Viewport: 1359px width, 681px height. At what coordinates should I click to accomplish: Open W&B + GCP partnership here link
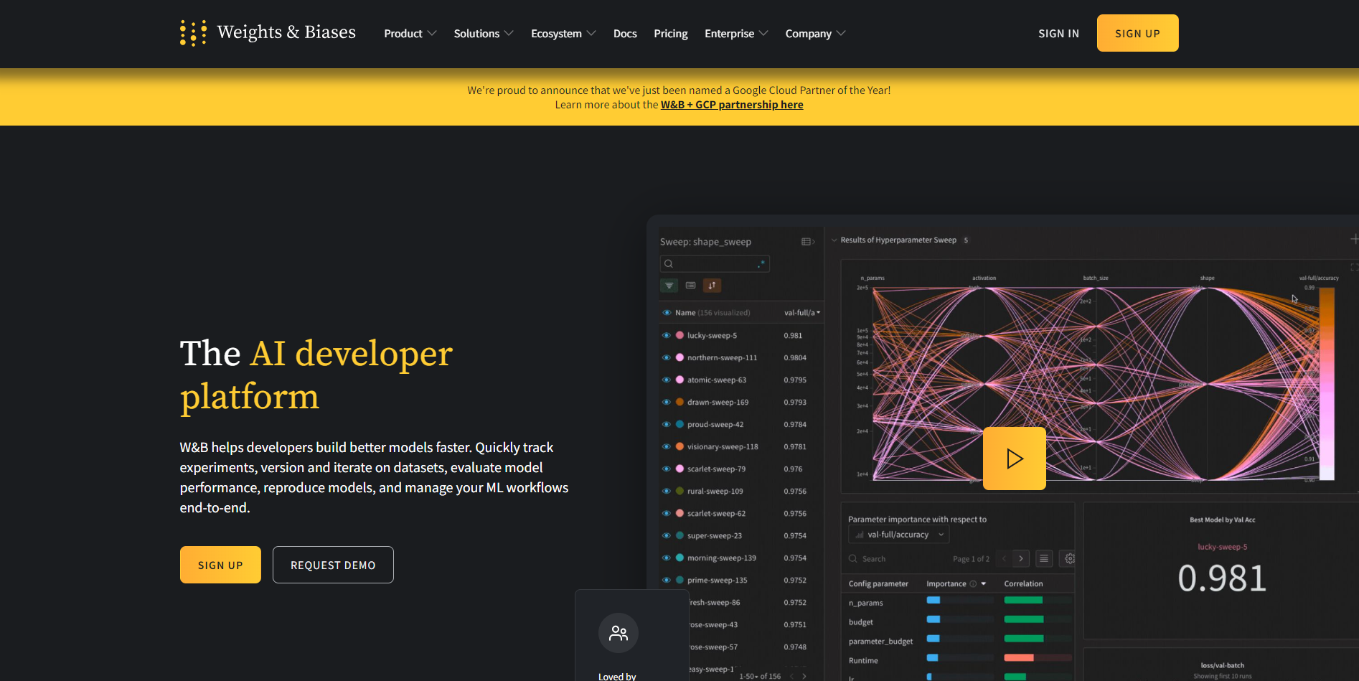[x=732, y=105]
